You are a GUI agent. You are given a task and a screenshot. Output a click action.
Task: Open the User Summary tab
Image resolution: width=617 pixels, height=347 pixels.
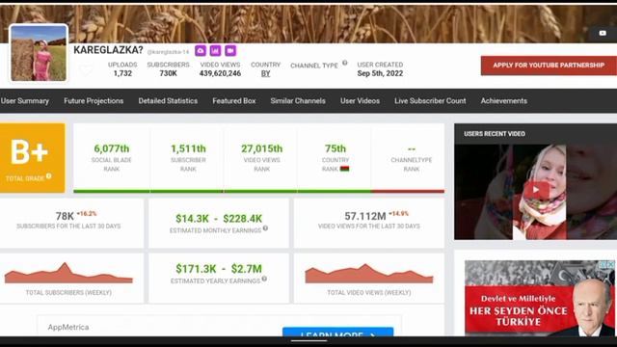click(x=25, y=101)
